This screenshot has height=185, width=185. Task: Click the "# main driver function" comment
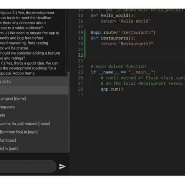(118, 66)
